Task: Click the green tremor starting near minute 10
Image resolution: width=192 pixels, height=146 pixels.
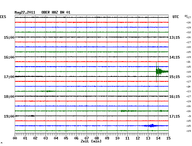Action: (128, 111)
